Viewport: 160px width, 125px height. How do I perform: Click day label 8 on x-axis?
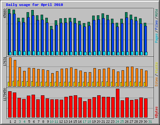click(43, 122)
